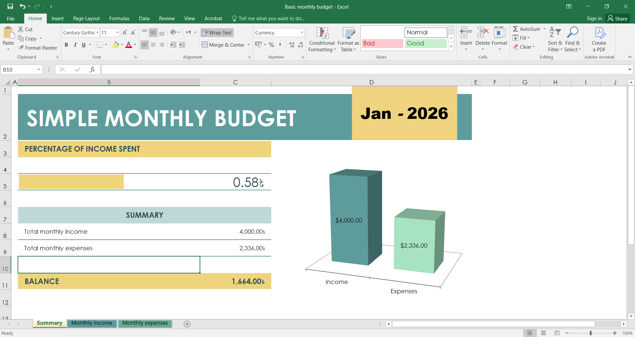Open the Currency number format dropdown
This screenshot has height=337, width=635.
coord(302,32)
